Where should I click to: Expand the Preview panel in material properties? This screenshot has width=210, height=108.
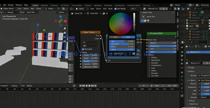point(187,68)
